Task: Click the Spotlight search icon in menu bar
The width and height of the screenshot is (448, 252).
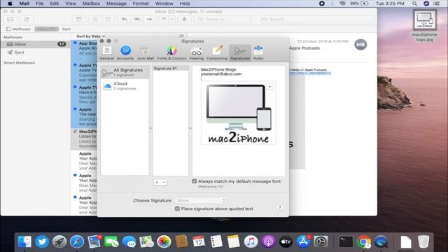Action: [414, 3]
